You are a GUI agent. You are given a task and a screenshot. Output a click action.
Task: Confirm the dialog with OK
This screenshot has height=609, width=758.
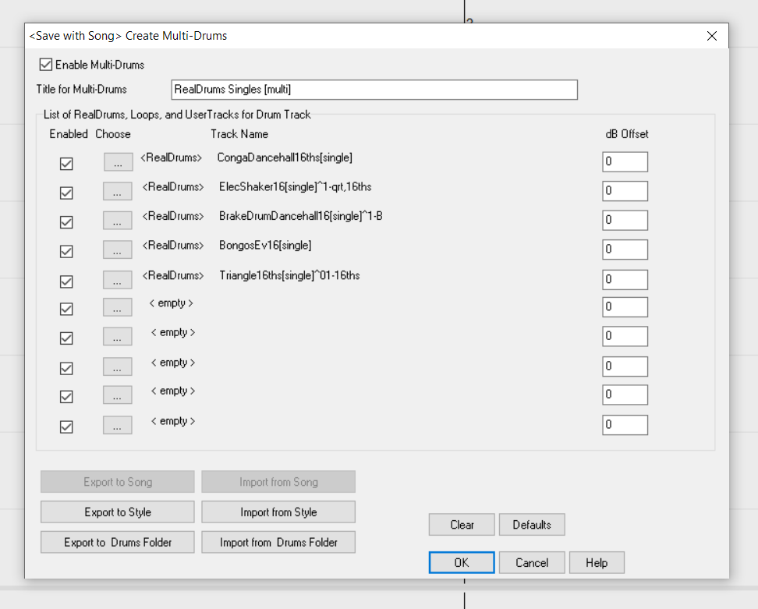point(462,563)
